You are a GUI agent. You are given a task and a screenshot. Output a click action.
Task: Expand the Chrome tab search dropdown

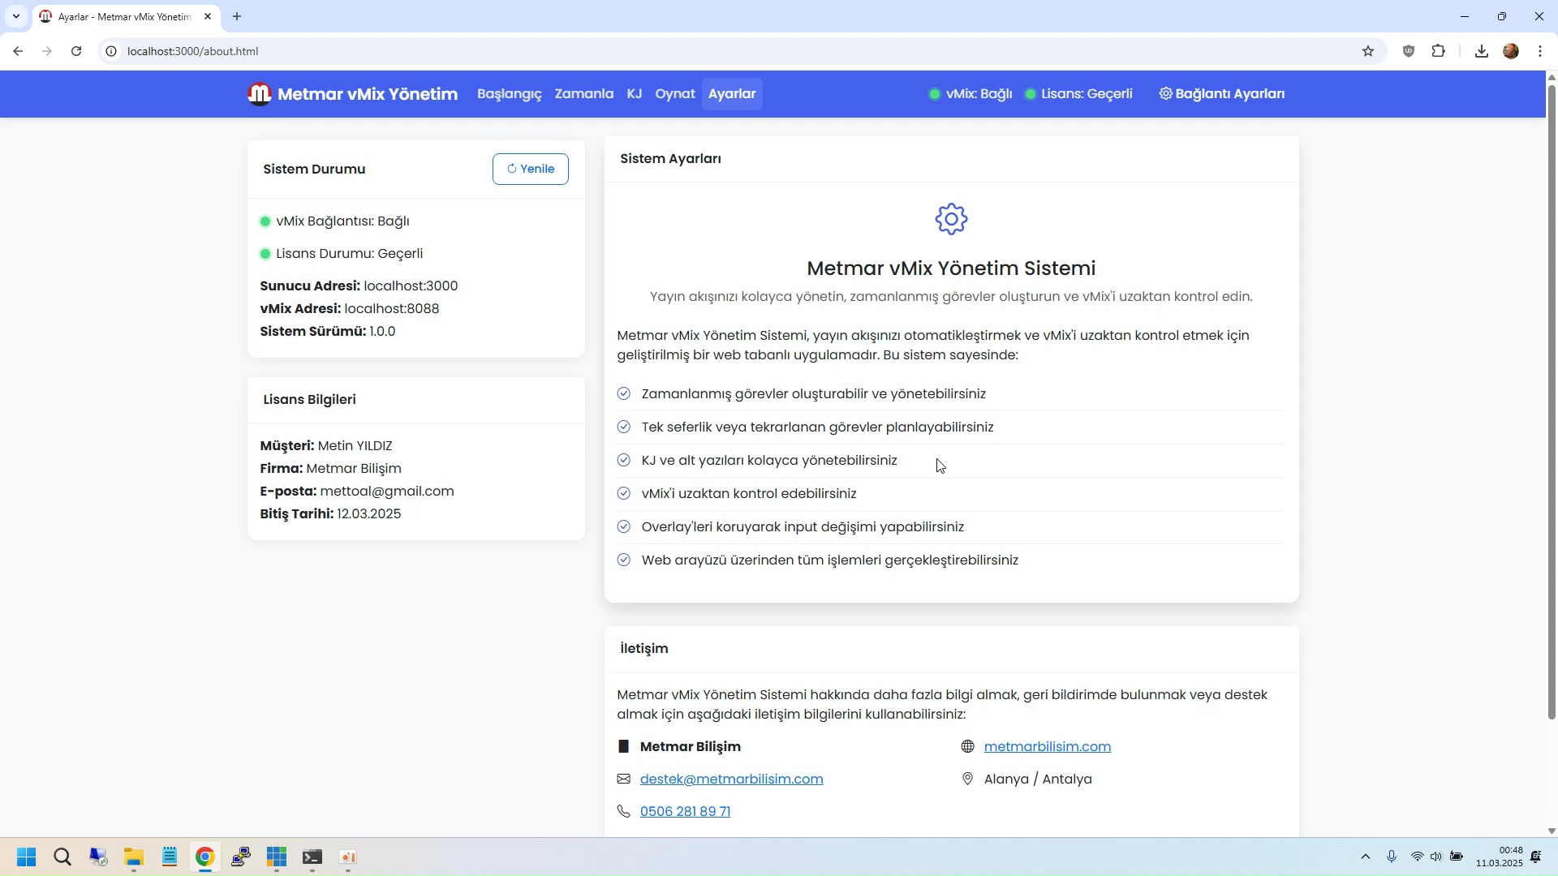16,16
